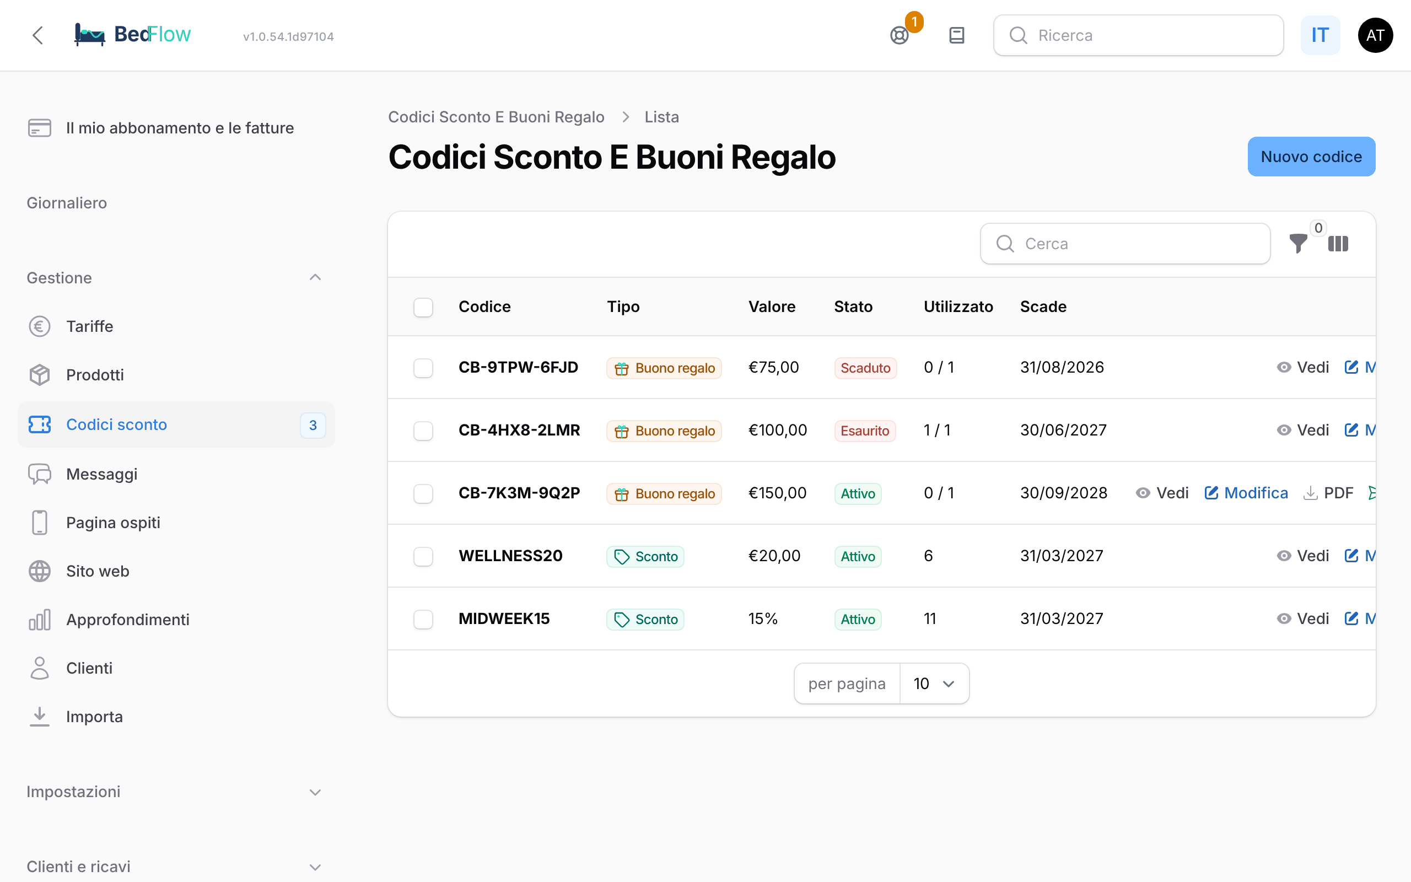The width and height of the screenshot is (1411, 882).
Task: Sort by the Scade column header
Action: tap(1042, 307)
